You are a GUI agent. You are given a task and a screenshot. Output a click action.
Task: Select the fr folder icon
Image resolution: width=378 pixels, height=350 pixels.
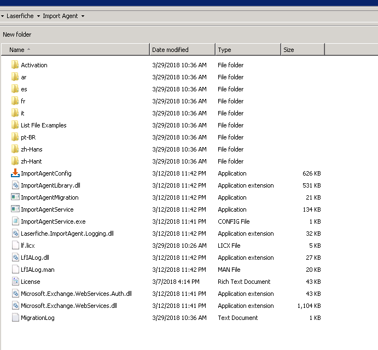pyautogui.click(x=15, y=101)
